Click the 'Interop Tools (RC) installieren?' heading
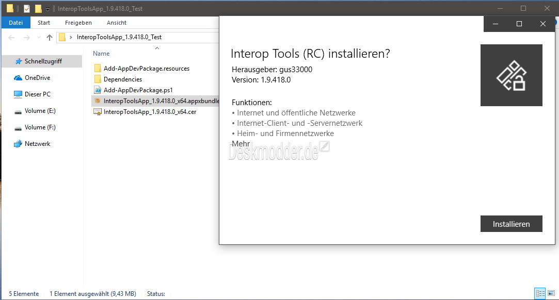Screen dimensions: 559x300 point(310,54)
